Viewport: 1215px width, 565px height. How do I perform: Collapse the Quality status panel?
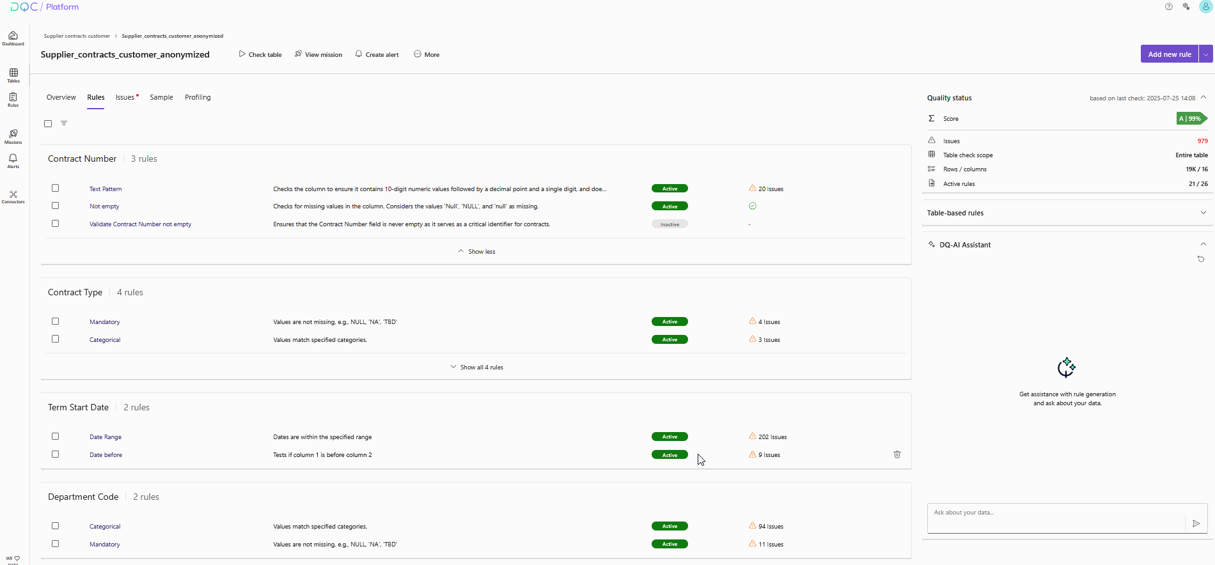[1203, 97]
